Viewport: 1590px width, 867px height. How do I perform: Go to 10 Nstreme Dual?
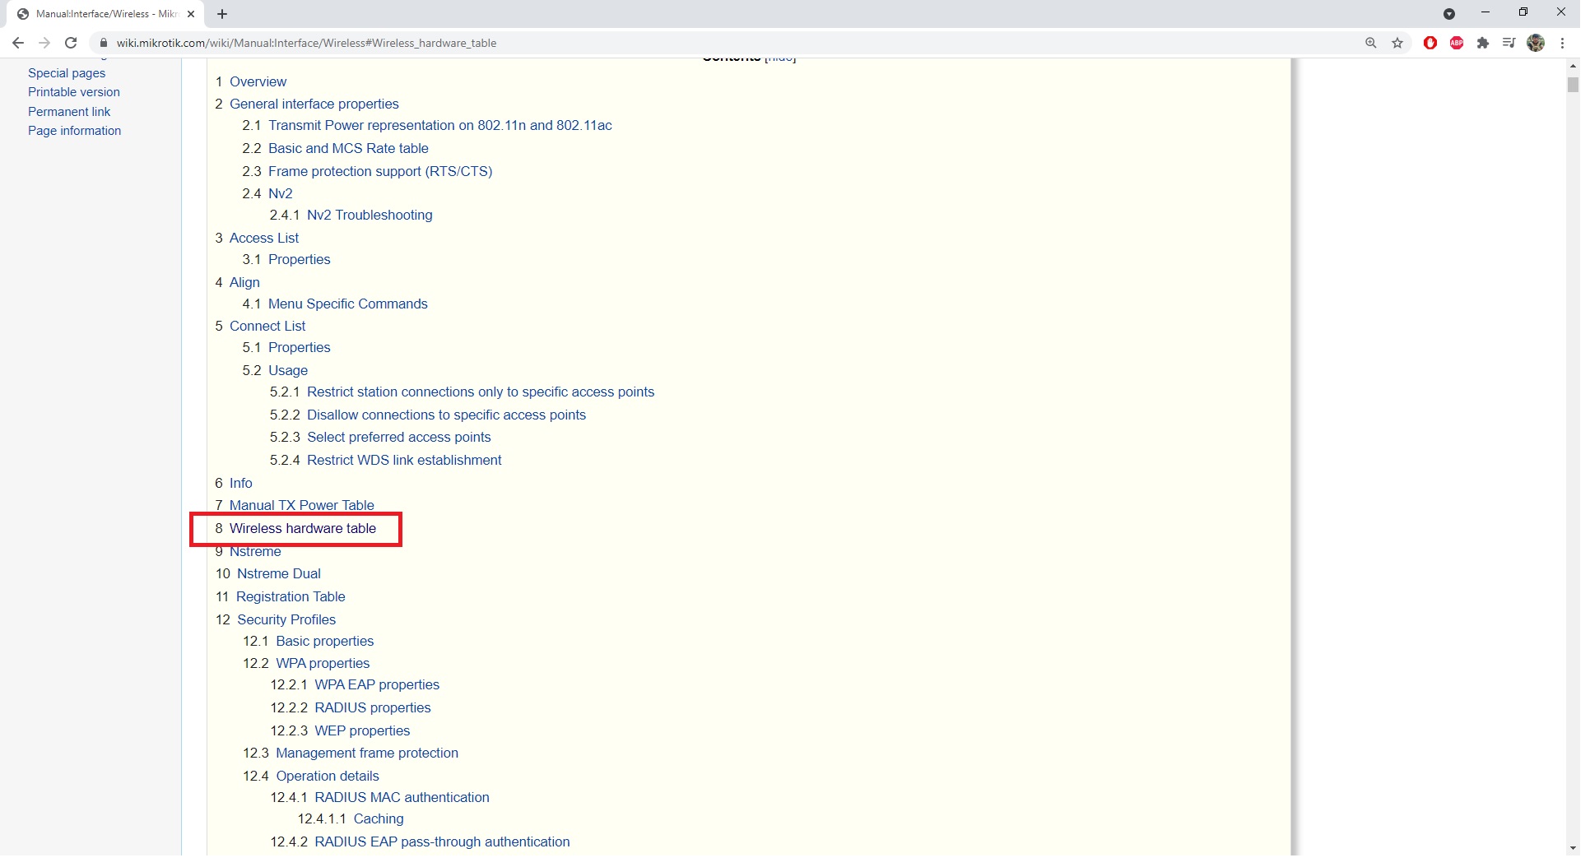tap(281, 574)
